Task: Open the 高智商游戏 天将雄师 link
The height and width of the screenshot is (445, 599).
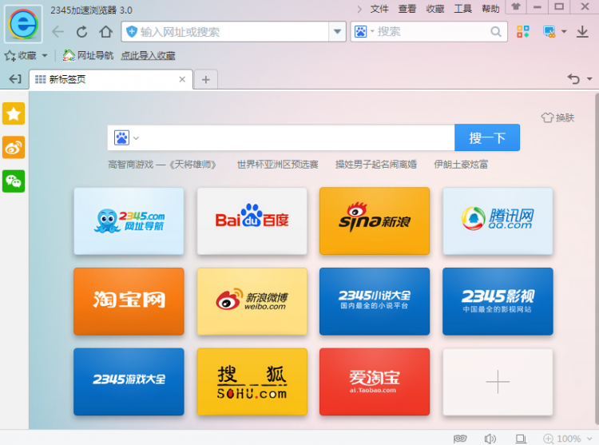Action: (x=162, y=165)
